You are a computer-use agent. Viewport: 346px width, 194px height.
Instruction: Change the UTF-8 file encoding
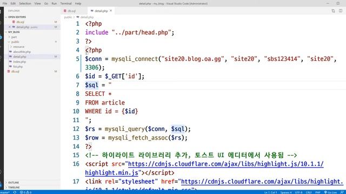coord(298,192)
